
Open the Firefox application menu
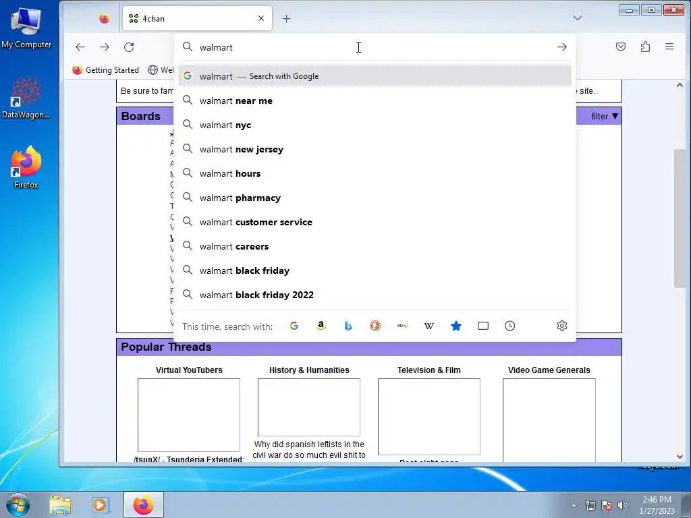click(x=669, y=47)
